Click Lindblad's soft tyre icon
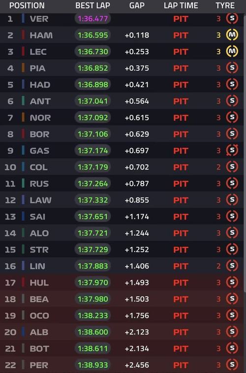The height and width of the screenshot is (373, 246). pos(232,266)
